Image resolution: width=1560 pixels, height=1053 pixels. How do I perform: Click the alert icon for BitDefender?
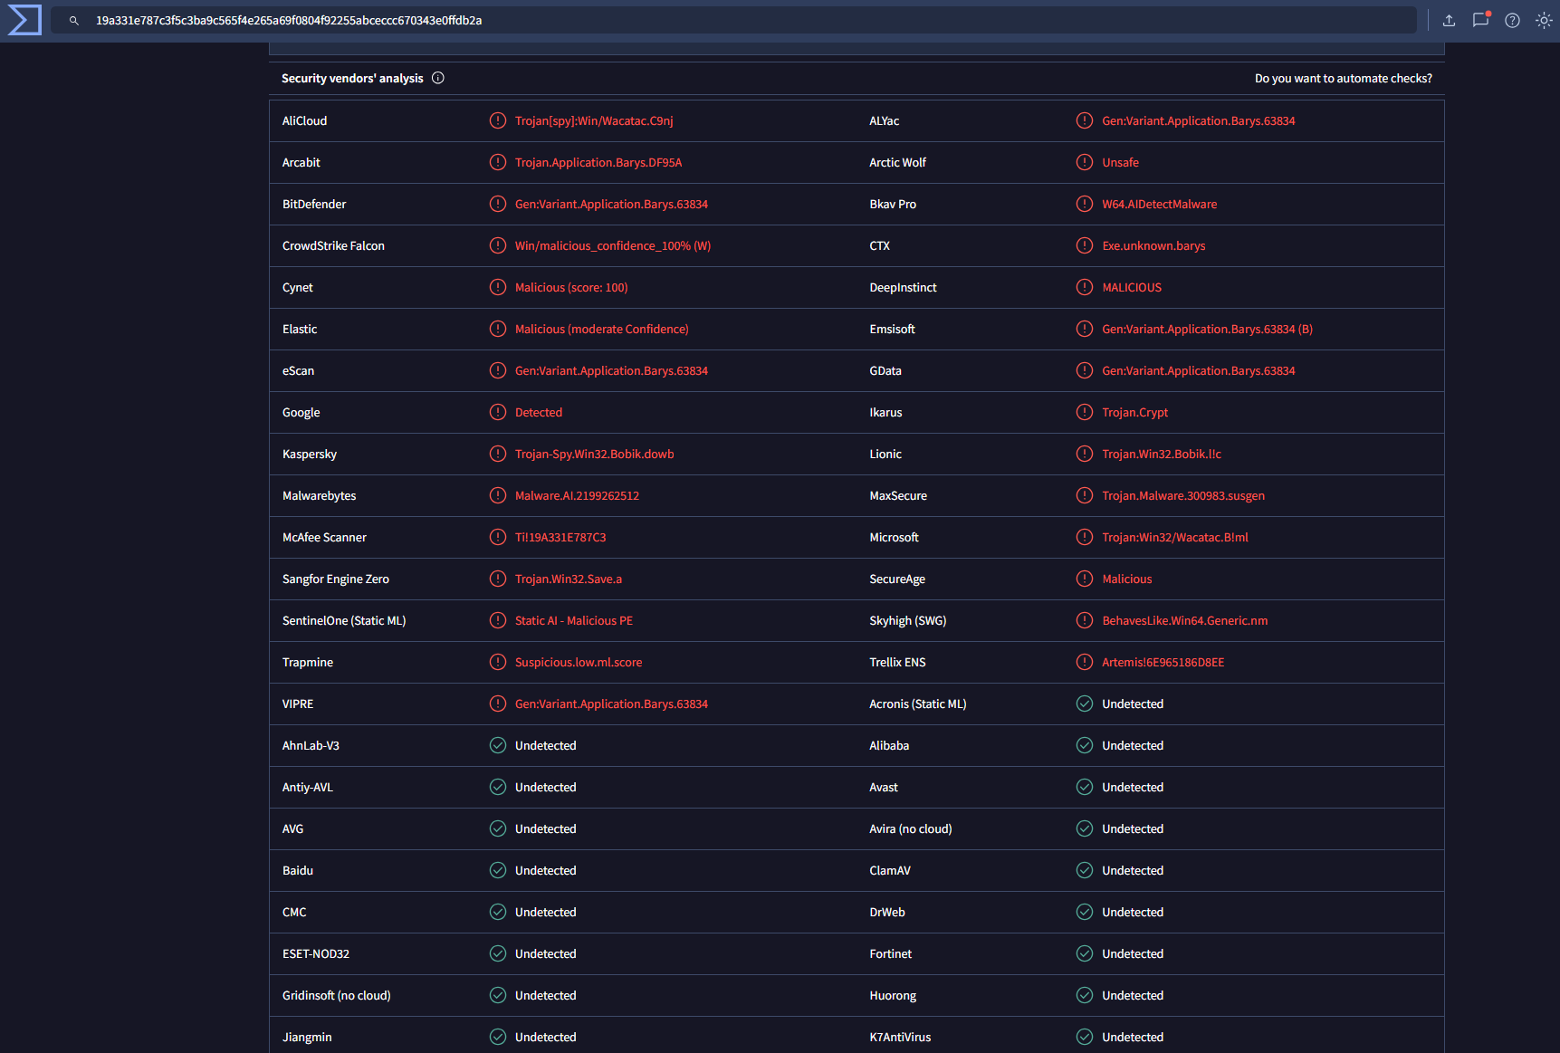click(x=498, y=204)
